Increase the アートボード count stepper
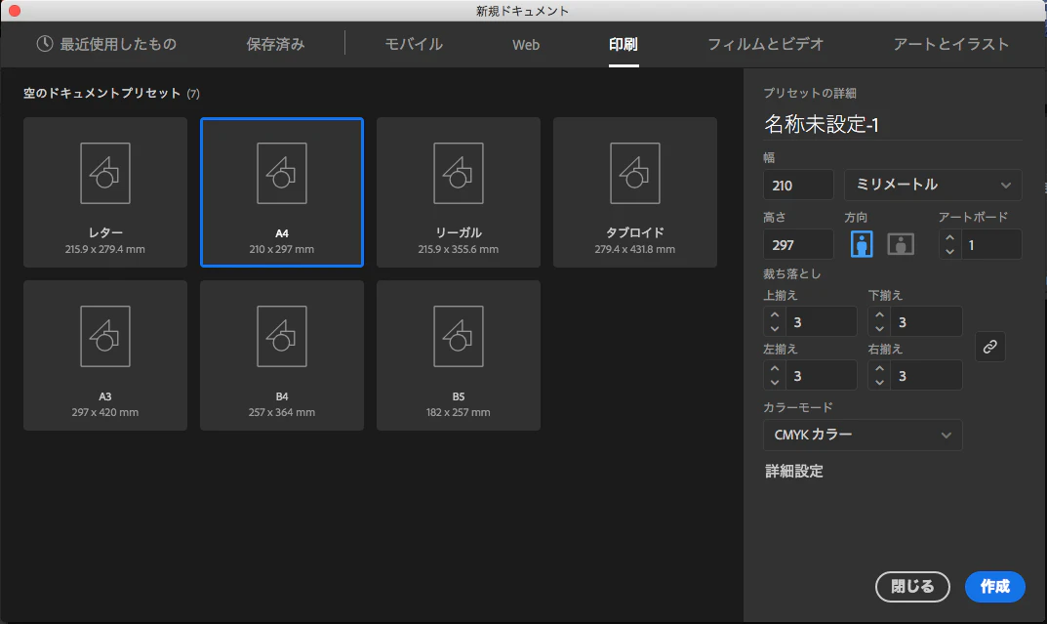This screenshot has height=624, width=1047. coord(949,238)
